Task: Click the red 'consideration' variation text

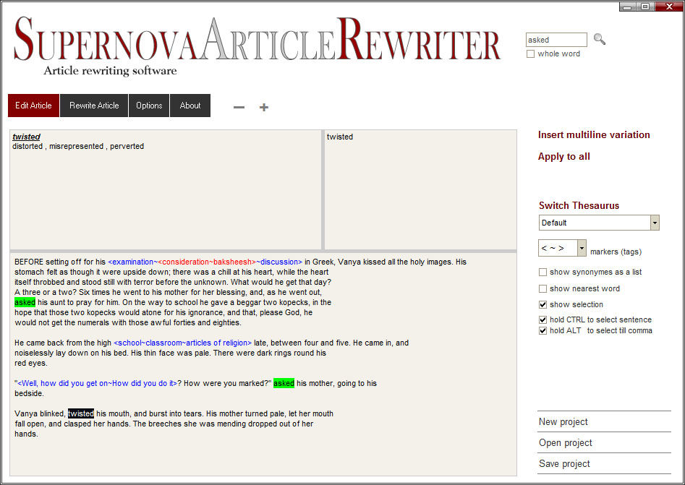Action: click(184, 262)
